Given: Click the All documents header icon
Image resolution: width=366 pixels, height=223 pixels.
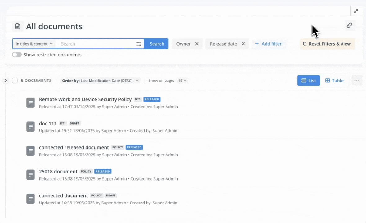Looking at the screenshot, I should pos(18,26).
